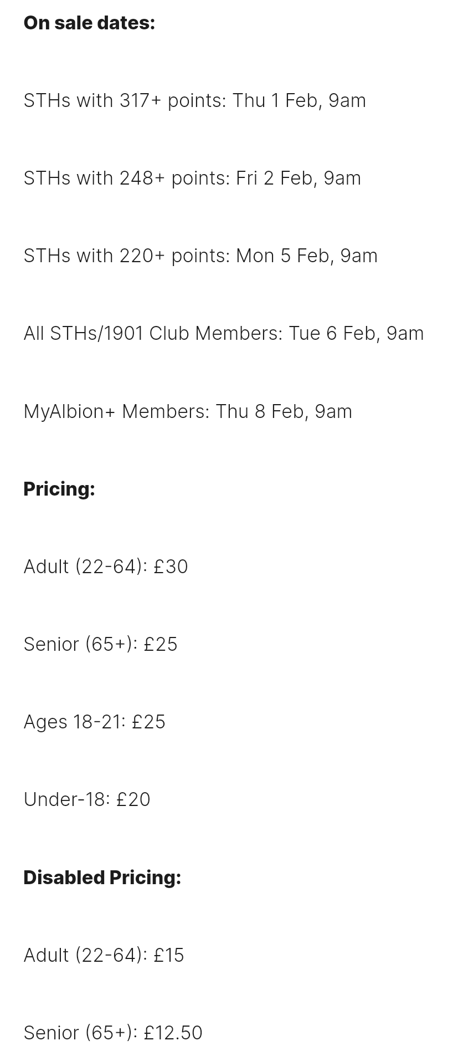Click the £30 adult price value
Viewport: 458px width, 1061px height.
(x=171, y=567)
